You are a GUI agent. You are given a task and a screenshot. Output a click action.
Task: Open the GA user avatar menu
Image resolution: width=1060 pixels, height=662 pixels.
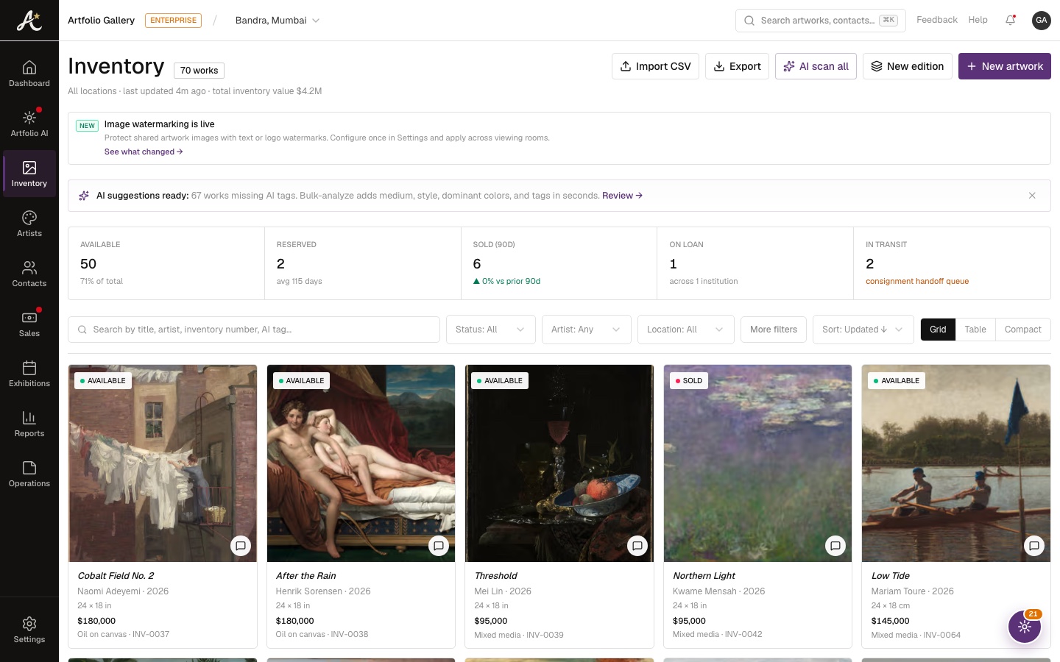(x=1041, y=21)
